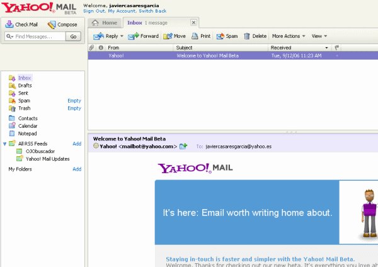Click the Move folder icon

point(168,36)
